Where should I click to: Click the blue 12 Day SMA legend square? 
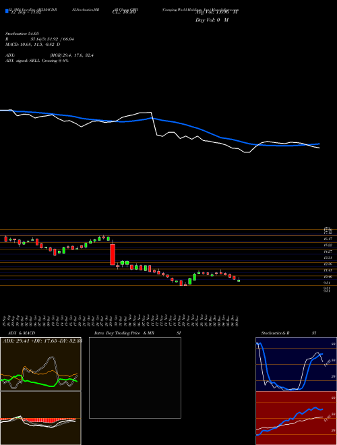[x=7, y=11]
